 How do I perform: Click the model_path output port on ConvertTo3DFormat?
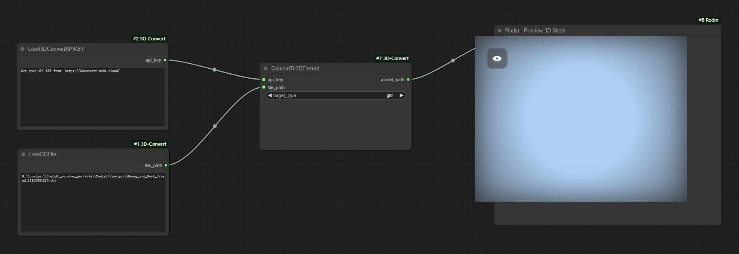408,80
